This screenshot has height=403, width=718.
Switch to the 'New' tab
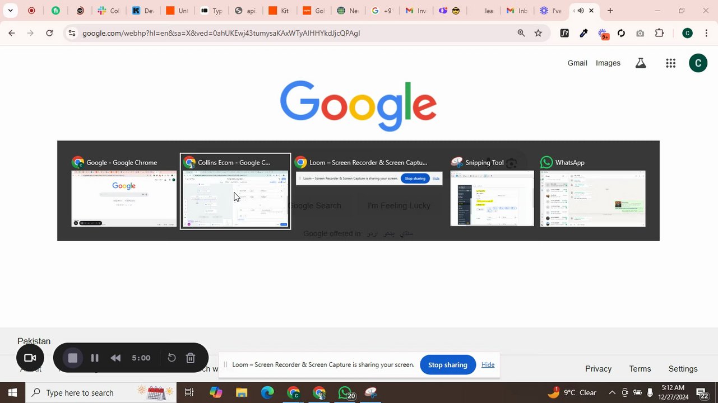(348, 11)
